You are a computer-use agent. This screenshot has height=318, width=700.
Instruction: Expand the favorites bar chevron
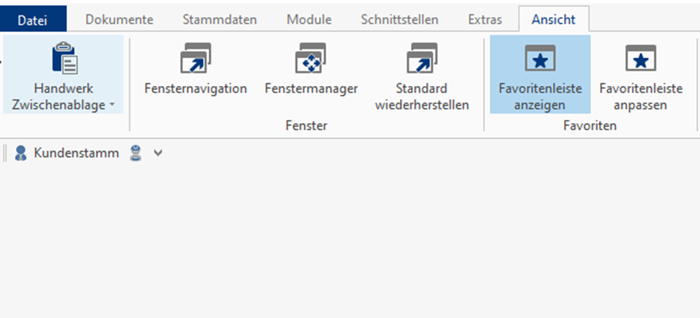[x=158, y=153]
